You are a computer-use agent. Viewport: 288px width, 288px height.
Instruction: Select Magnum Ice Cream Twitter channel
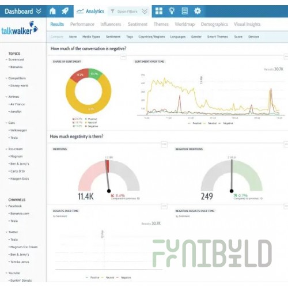(24, 247)
